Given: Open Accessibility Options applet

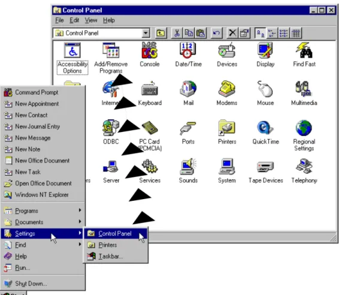Looking at the screenshot, I should 72,58.
